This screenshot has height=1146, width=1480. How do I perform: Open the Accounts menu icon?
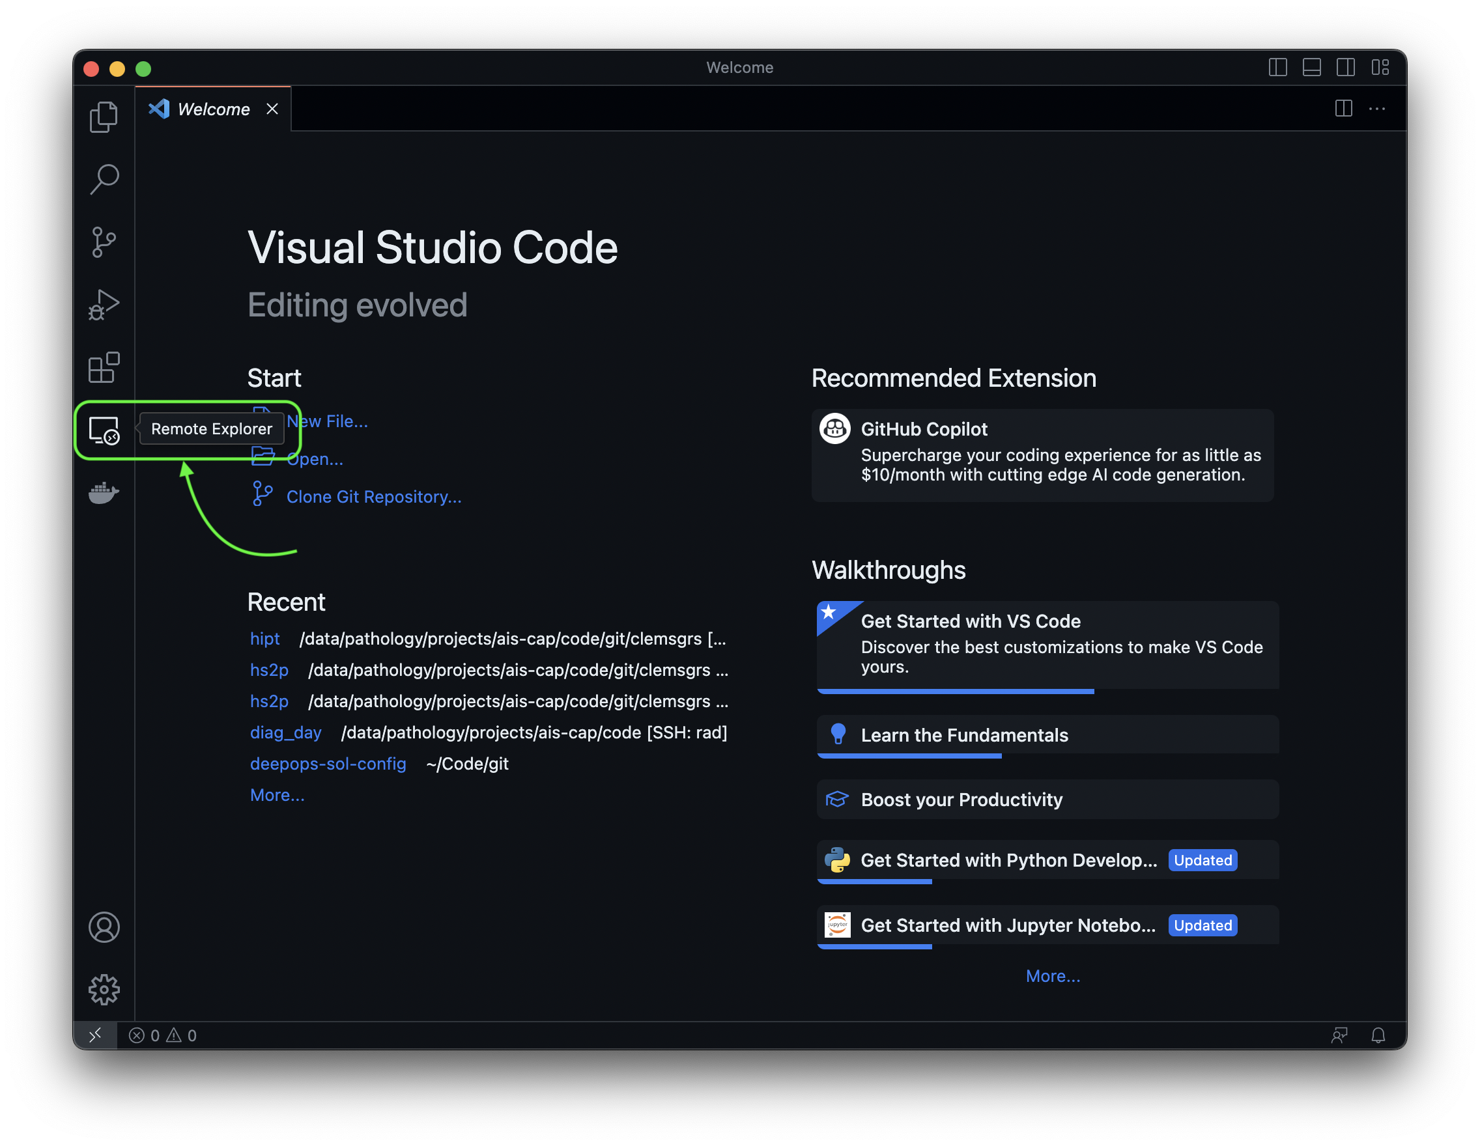point(104,928)
